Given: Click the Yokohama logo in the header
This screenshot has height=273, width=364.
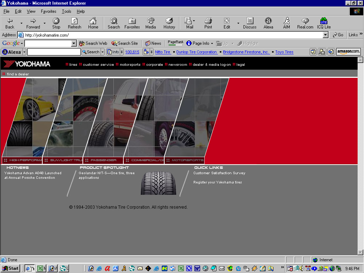Looking at the screenshot, I should point(27,64).
